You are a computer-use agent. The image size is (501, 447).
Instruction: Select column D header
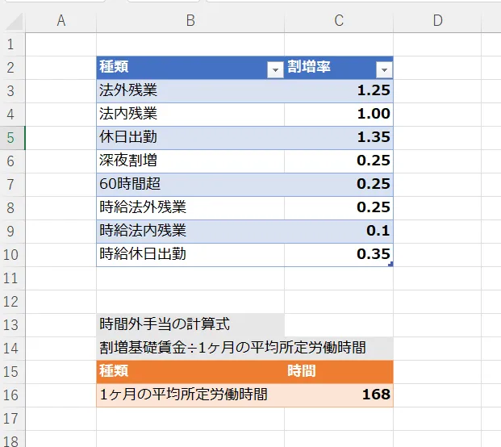[x=437, y=21]
